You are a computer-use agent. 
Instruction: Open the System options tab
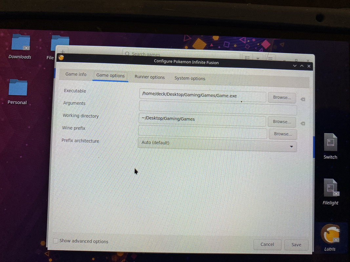pos(190,78)
